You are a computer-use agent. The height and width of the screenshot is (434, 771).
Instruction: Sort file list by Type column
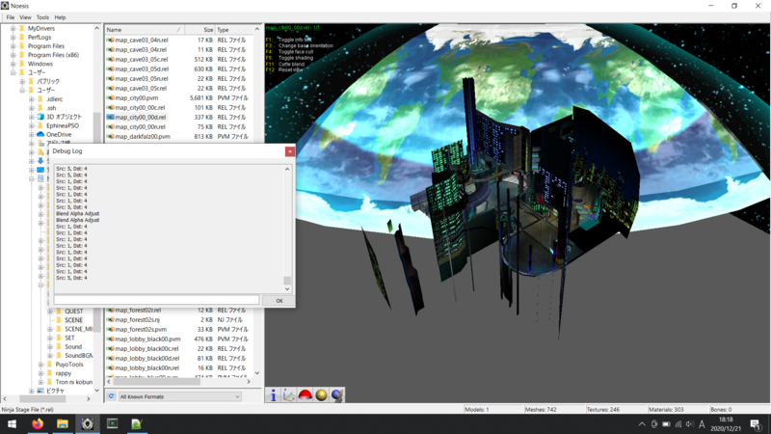(233, 30)
